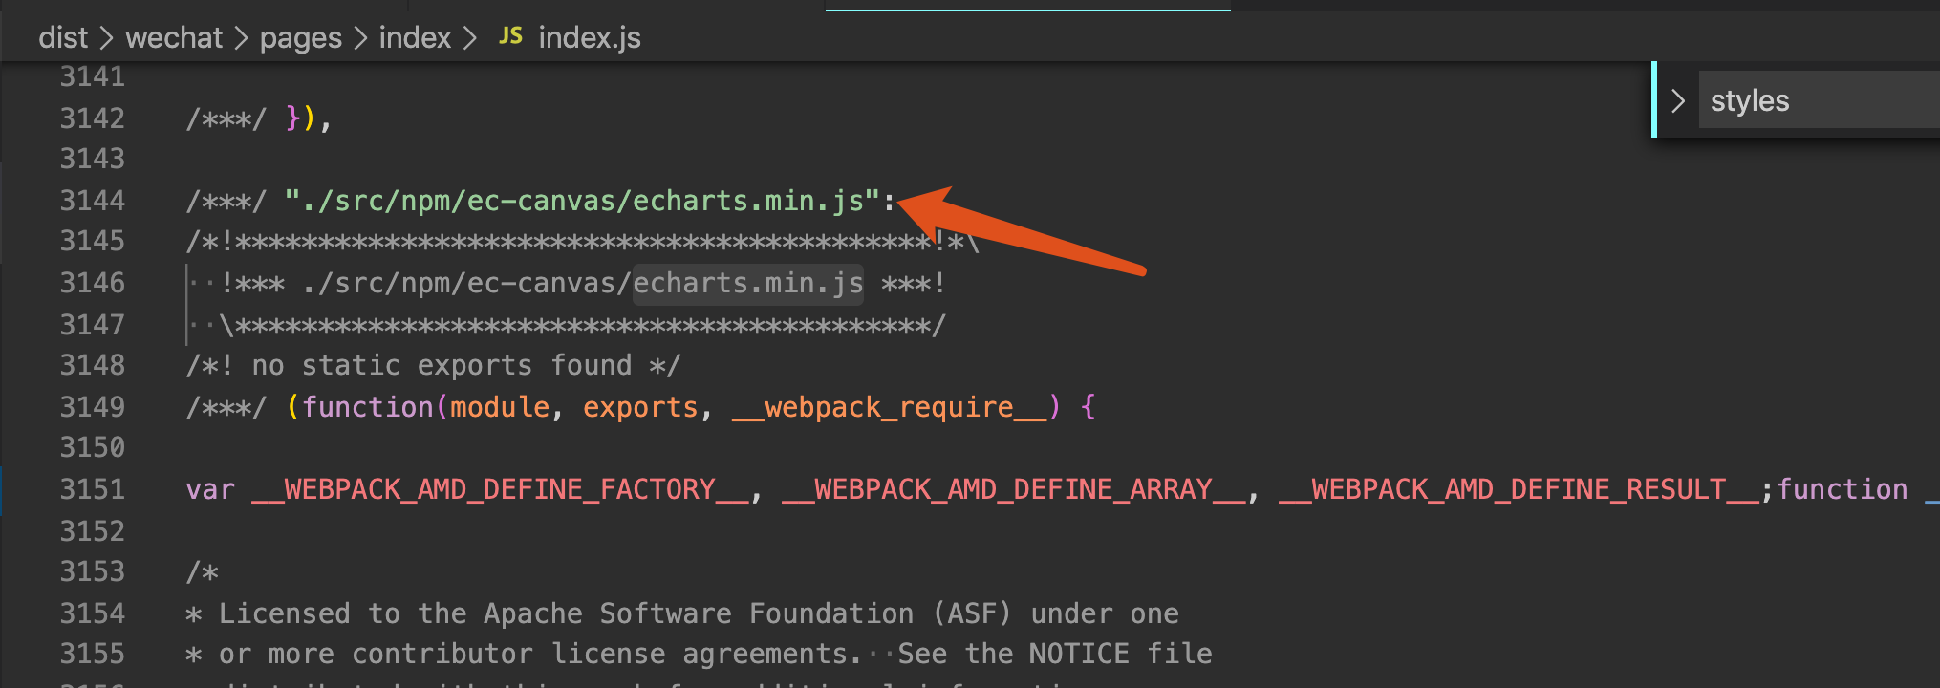The image size is (1940, 688).
Task: Click __WEBPACK_AMD_DEFINE_FACTORY__ variable name
Action: pos(501,489)
